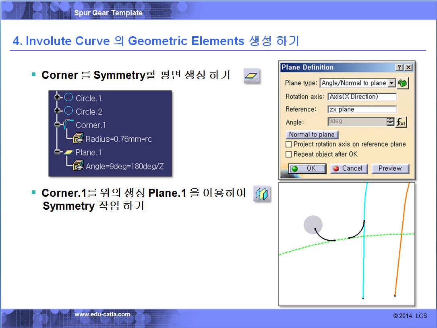Enable Project rotation axis on reference plane

[288, 144]
